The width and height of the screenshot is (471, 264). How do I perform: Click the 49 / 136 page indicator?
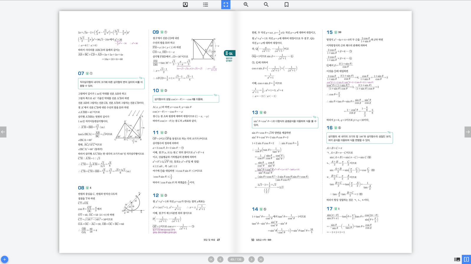(236, 259)
